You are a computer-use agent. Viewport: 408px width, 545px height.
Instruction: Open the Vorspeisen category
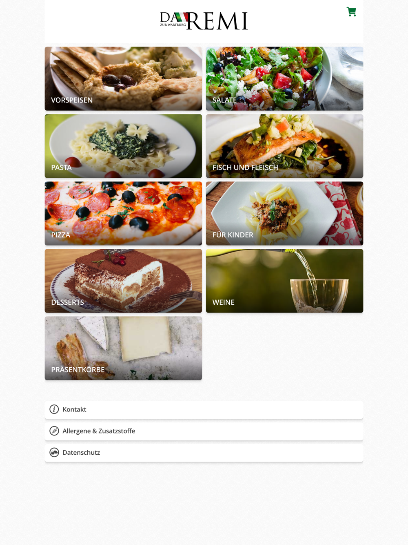click(x=123, y=78)
